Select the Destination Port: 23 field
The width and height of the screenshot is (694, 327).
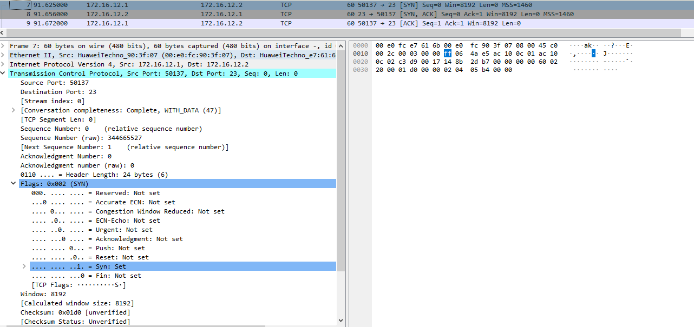[x=58, y=92]
